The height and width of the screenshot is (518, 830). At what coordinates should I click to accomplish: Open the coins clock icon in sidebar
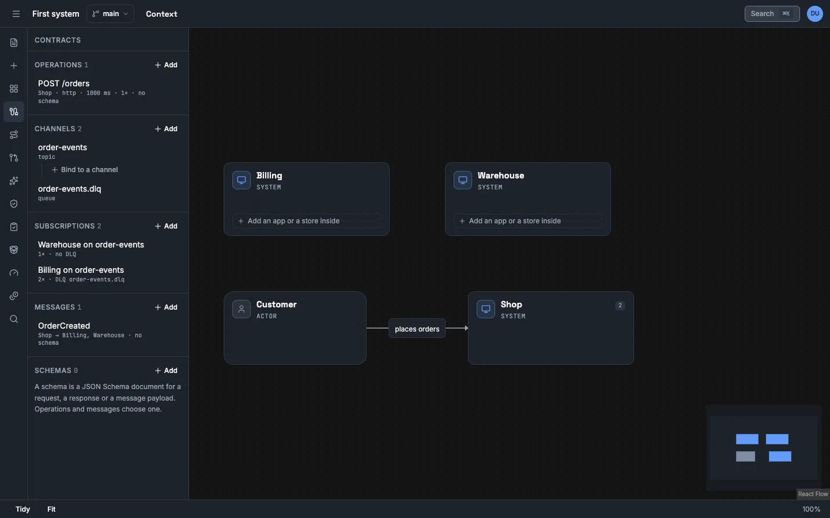pos(14,296)
